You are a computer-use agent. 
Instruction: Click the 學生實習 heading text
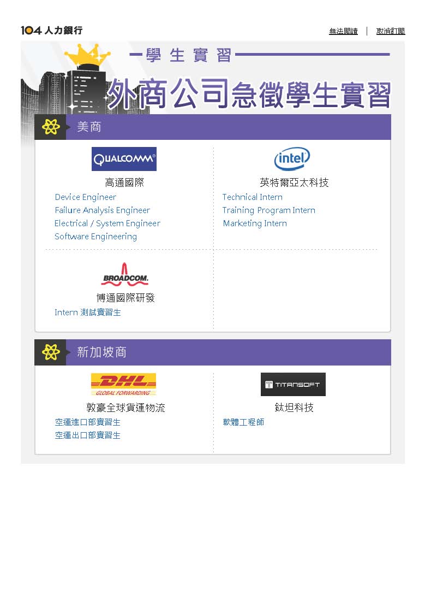189,55
